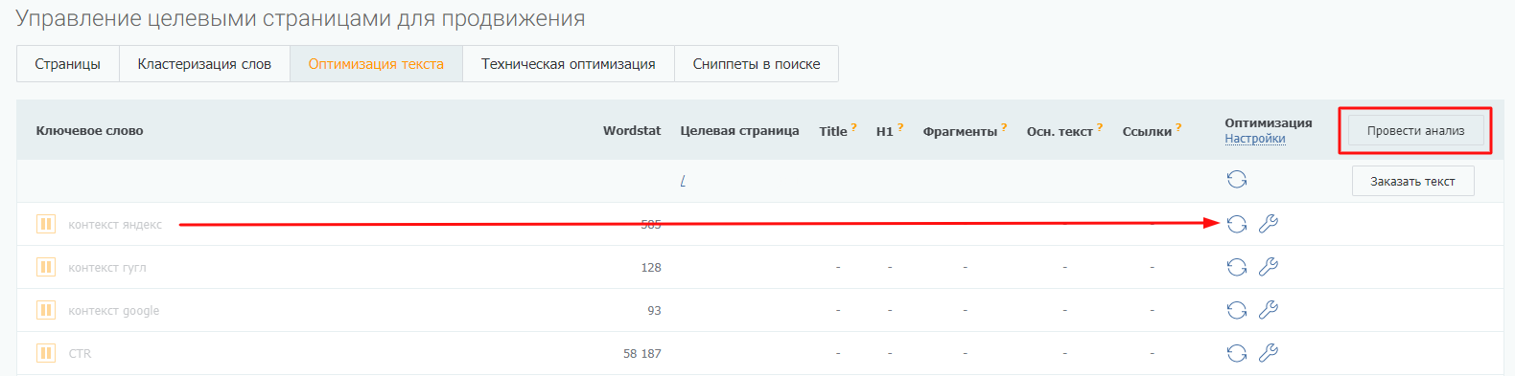Open the «Техническая оптимизация» tab

coord(569,64)
